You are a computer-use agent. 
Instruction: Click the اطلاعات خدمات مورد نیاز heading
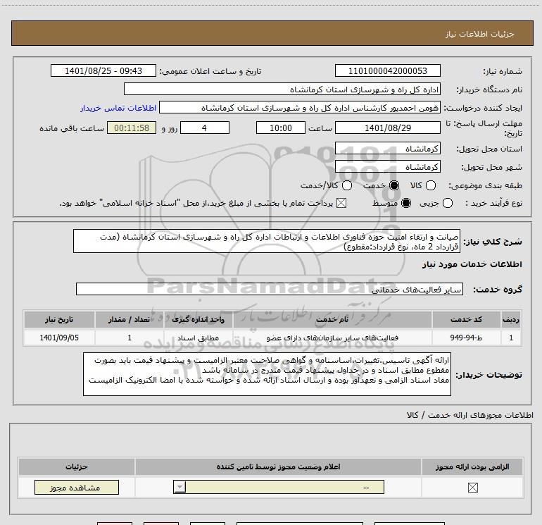coord(472,264)
